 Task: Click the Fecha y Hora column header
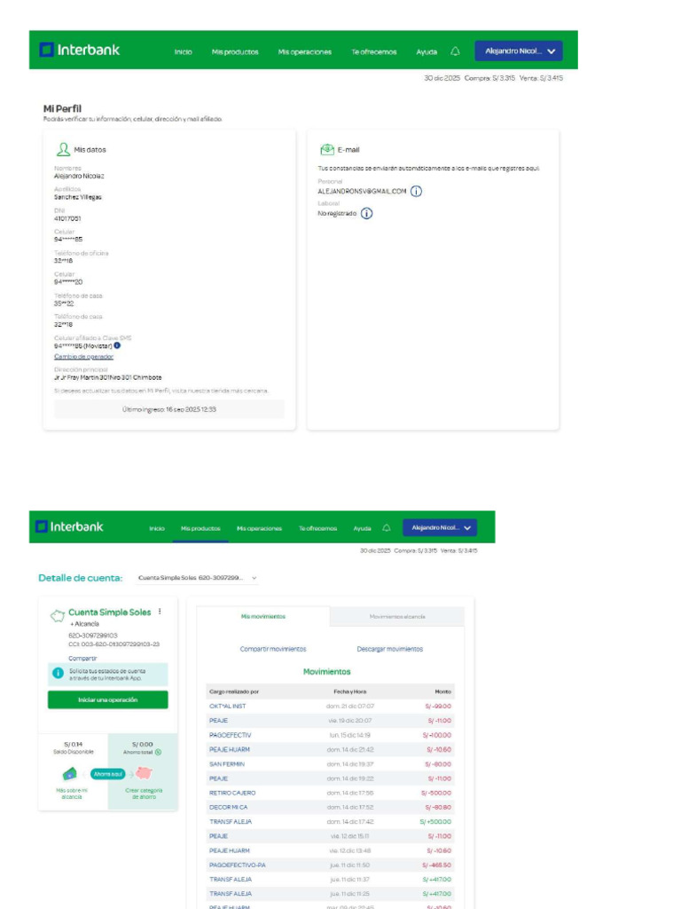click(x=349, y=692)
